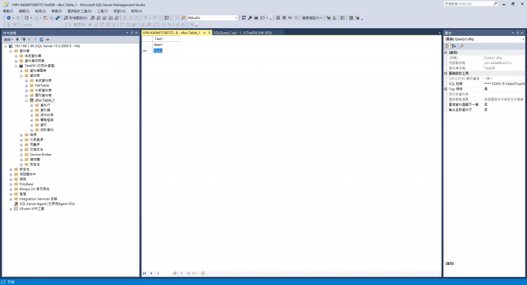Click the navigate back arrow icon
The height and width of the screenshot is (285, 527).
tap(9, 18)
